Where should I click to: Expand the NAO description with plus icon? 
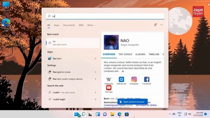pos(123,71)
